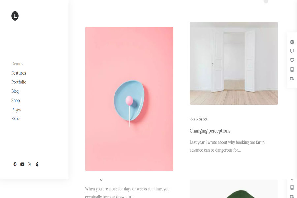Viewport: 297px width, 198px height.
Task: Open the white doorway room thumbnail
Action: 234,63
